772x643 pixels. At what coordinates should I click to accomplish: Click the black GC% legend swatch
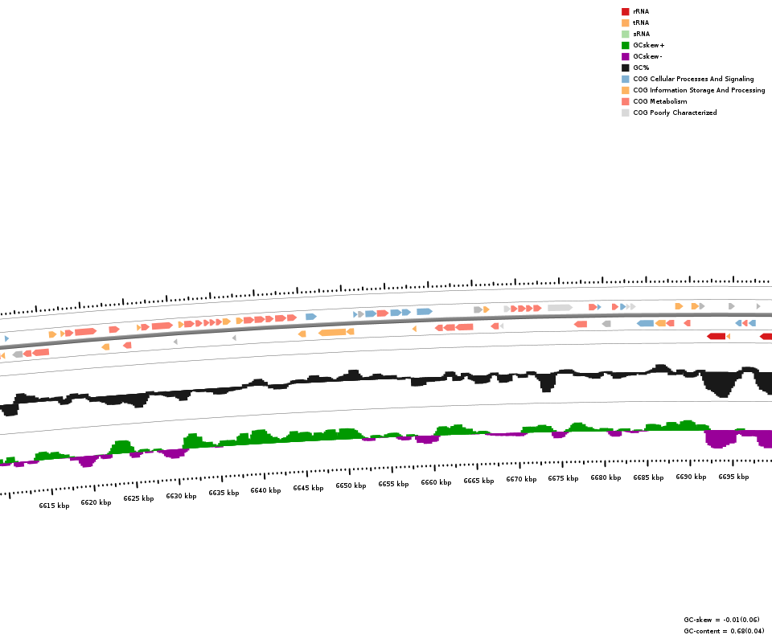coord(625,68)
